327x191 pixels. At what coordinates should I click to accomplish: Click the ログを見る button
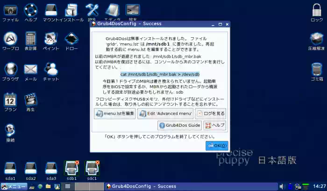click(210, 114)
